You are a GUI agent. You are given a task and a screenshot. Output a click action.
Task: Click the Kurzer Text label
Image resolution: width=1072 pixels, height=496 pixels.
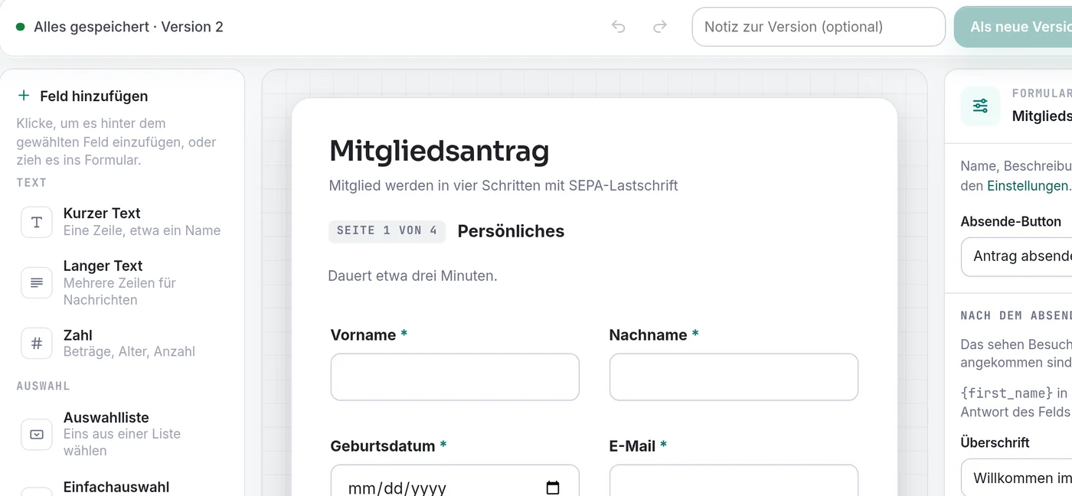pos(102,213)
